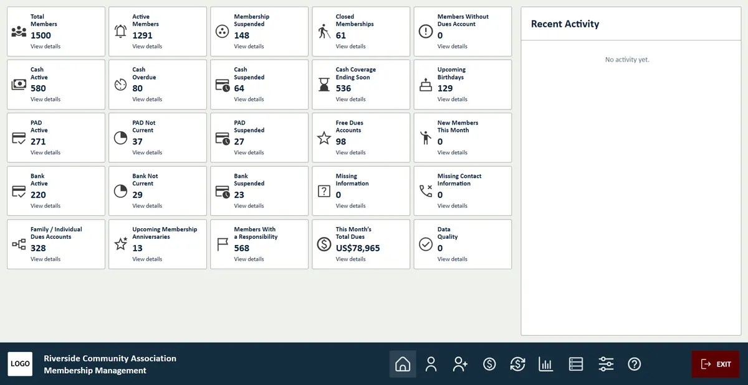This screenshot has height=385, width=748.
Task: Click the Total Members group icon
Action: click(x=19, y=32)
